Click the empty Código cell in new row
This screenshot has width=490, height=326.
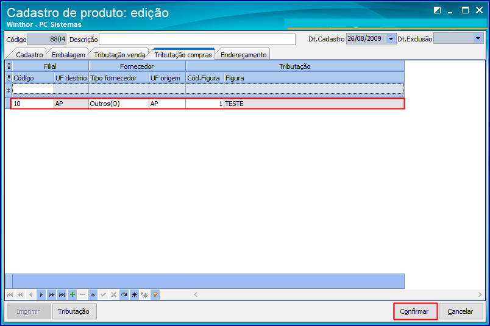point(33,90)
